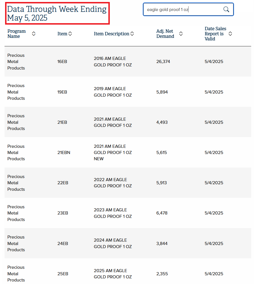Click the Date Sales Report is Valid header
This screenshot has height=286, width=254.
[215, 34]
